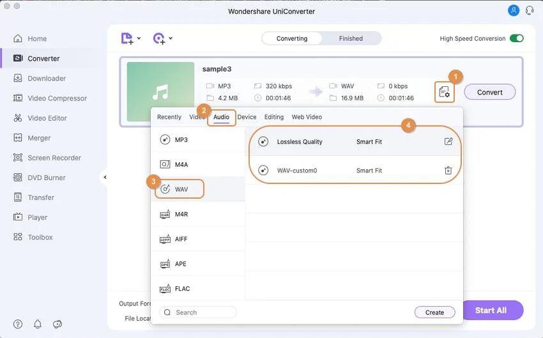The height and width of the screenshot is (338, 543).
Task: Open the support headset icon
Action: pos(530,11)
